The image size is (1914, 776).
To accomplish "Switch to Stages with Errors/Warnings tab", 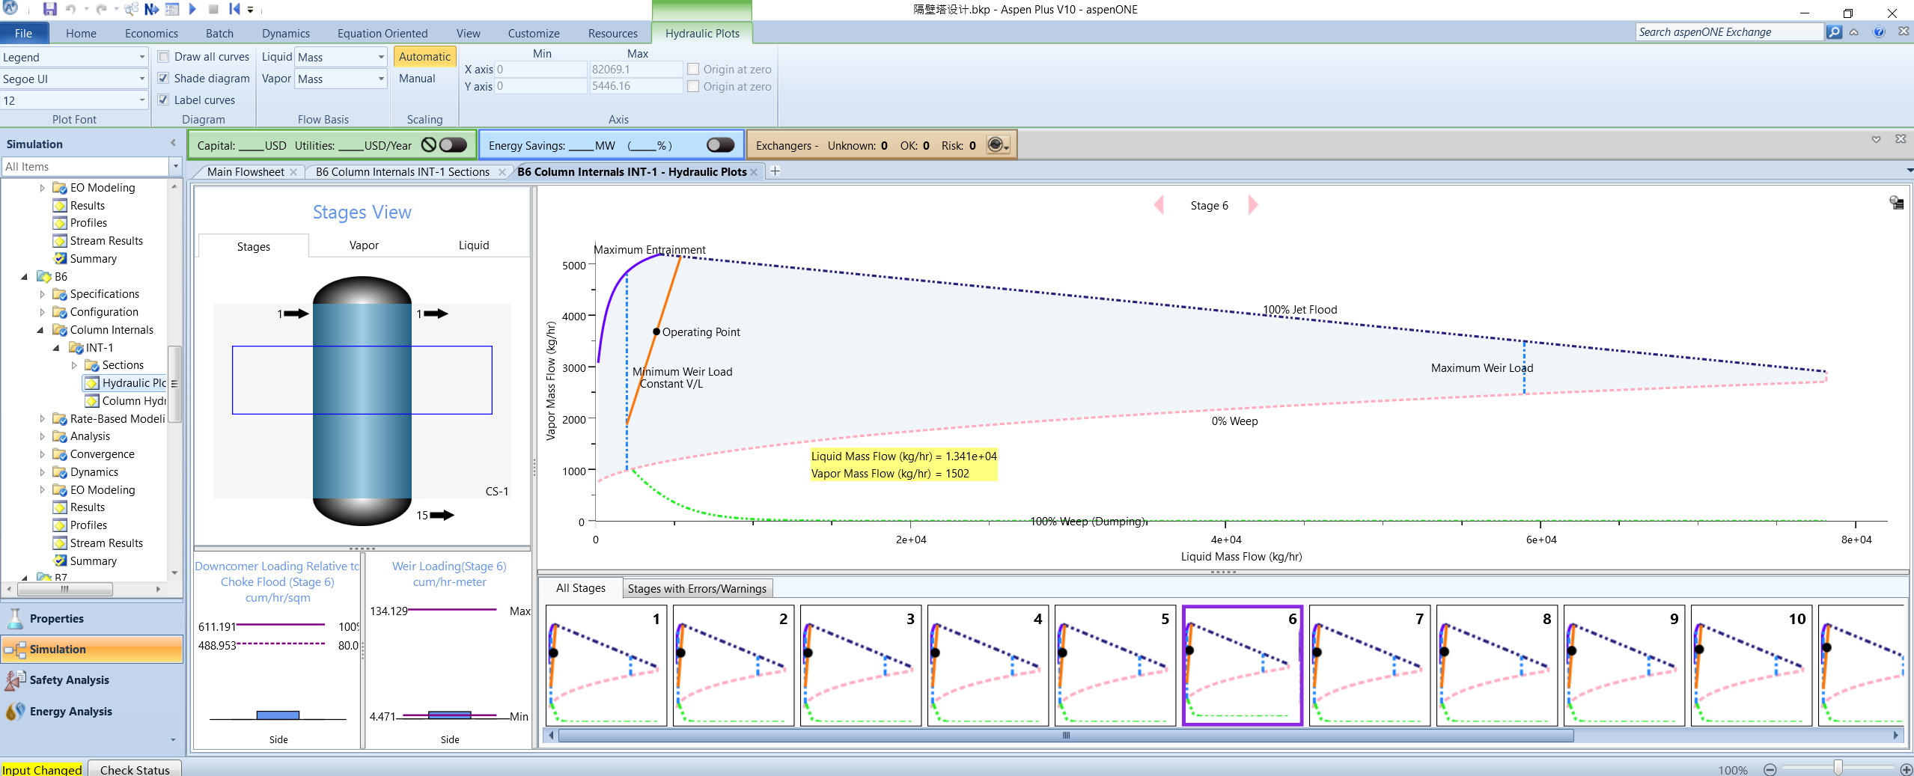I will pos(697,589).
